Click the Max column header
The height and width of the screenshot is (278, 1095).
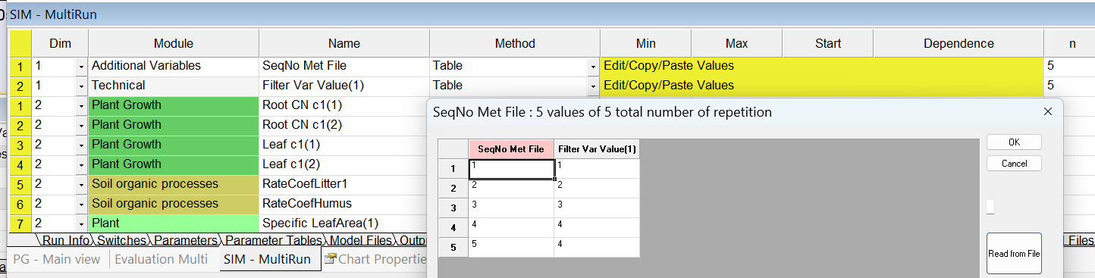point(736,44)
